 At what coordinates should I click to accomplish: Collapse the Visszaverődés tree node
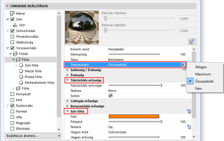click(x=8, y=48)
